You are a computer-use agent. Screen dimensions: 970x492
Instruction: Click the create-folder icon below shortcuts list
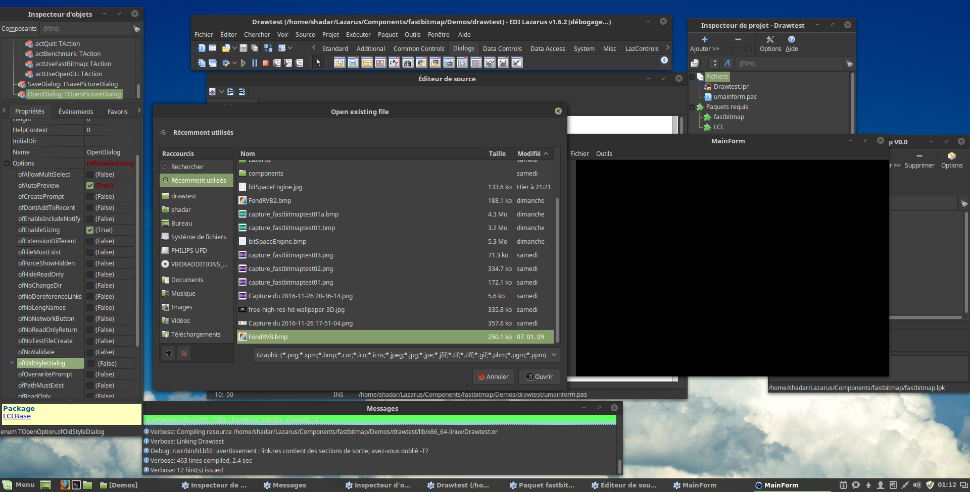(x=169, y=353)
